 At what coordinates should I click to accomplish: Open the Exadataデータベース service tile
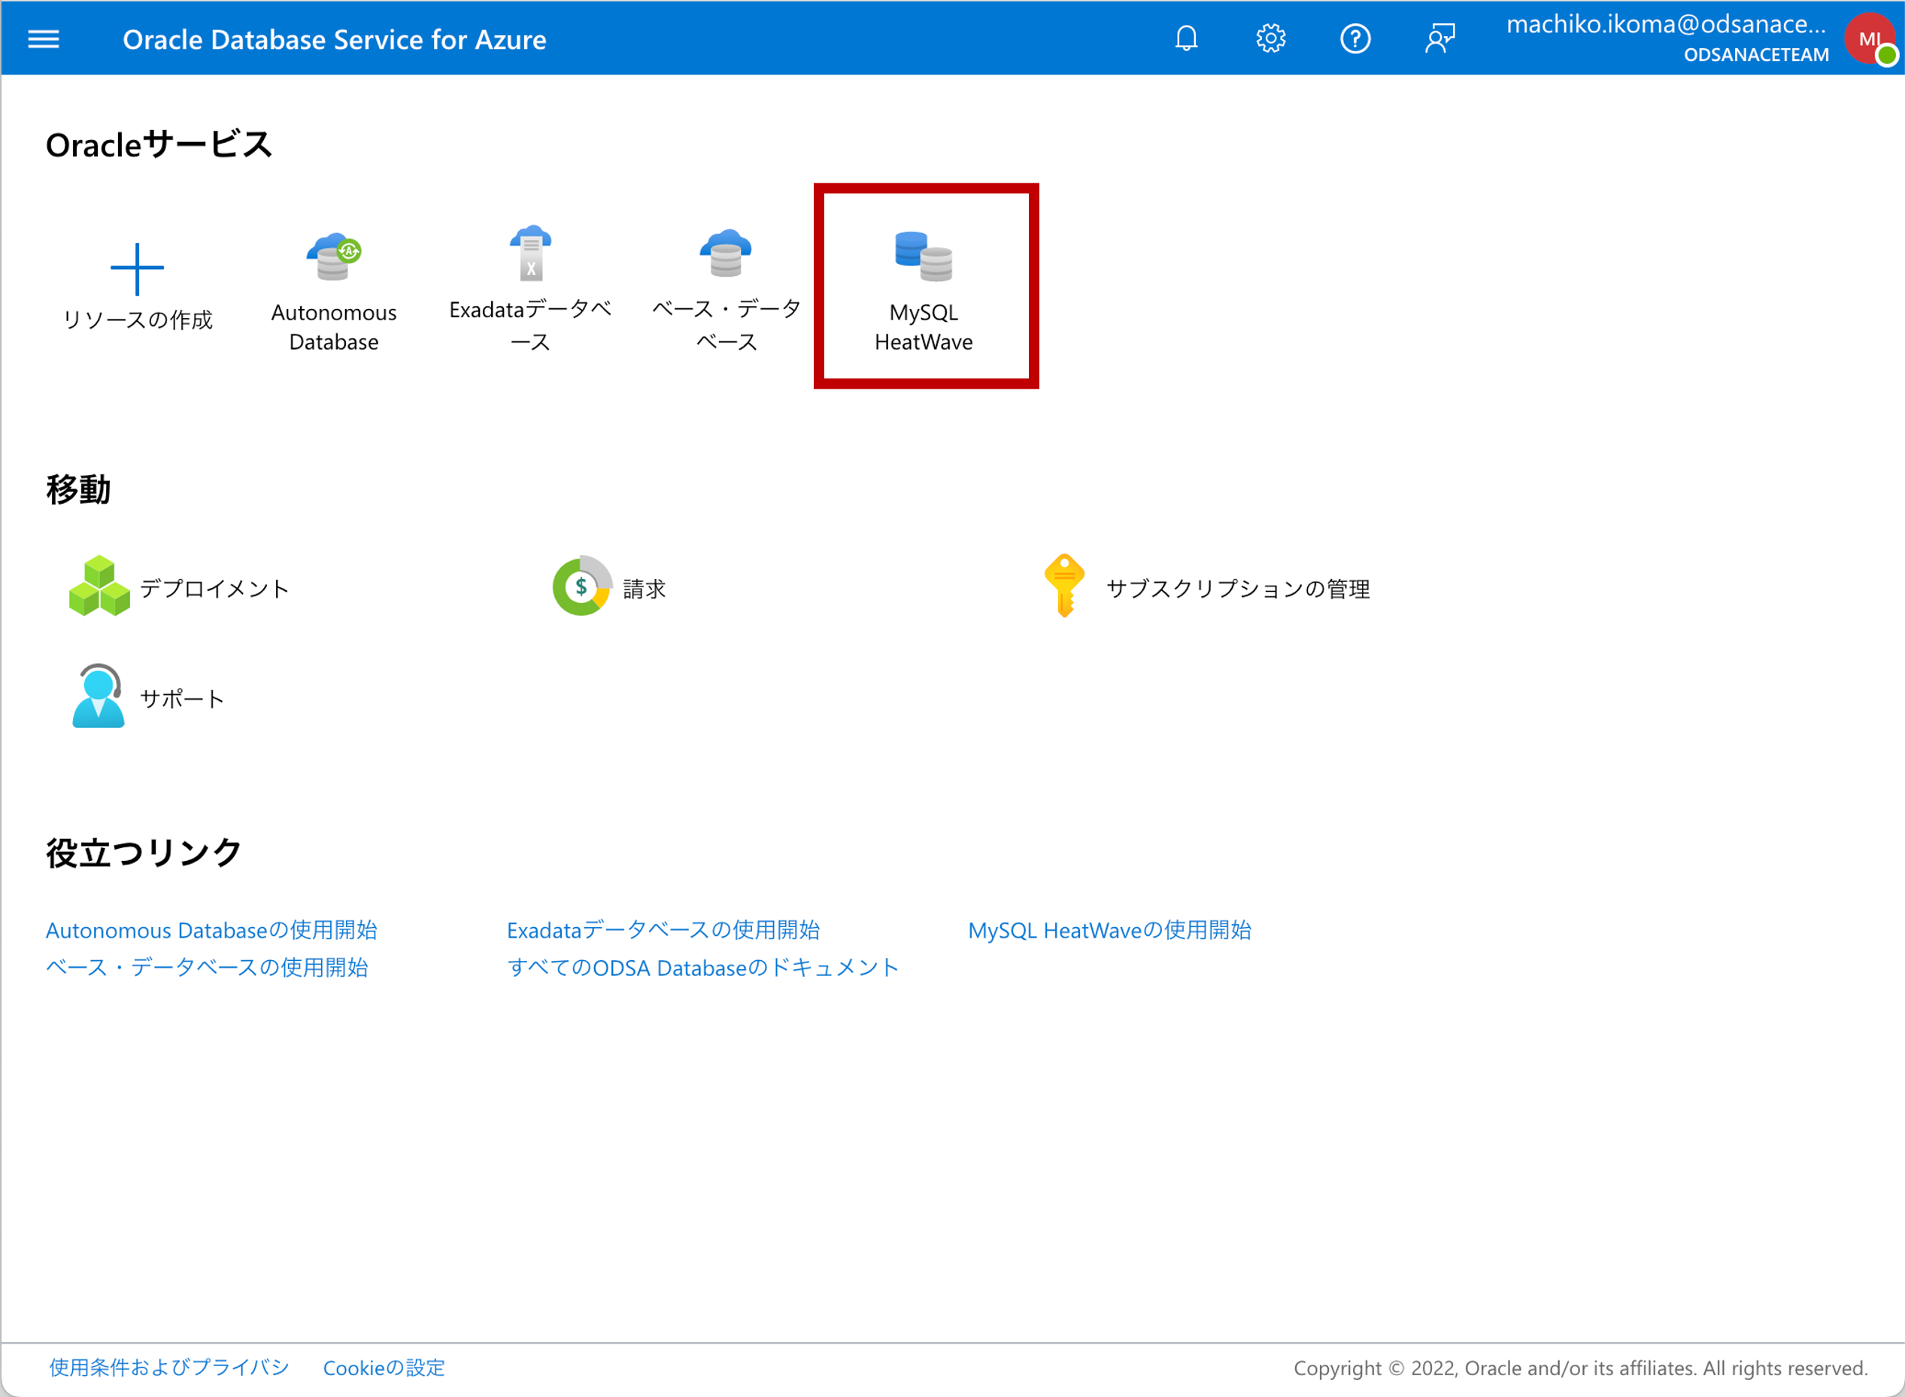tap(530, 289)
